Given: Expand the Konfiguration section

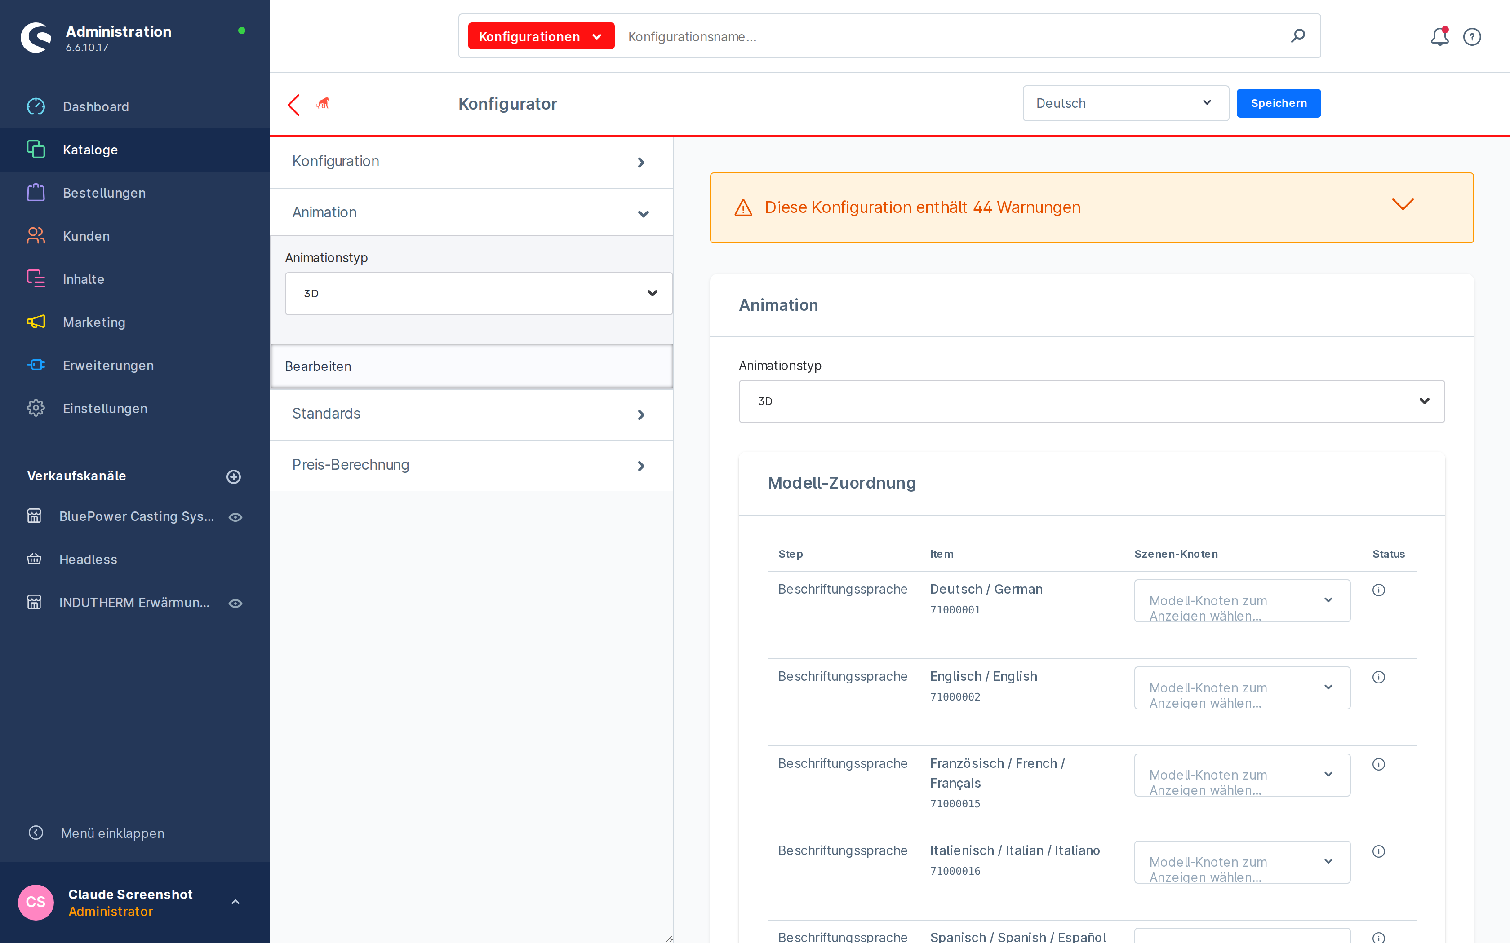Looking at the screenshot, I should (471, 162).
